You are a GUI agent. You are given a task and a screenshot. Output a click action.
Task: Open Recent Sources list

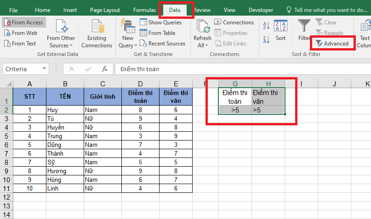tap(162, 44)
